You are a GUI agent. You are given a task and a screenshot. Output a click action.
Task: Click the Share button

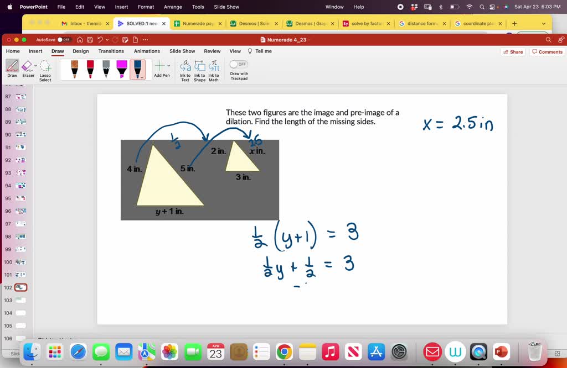tap(512, 51)
